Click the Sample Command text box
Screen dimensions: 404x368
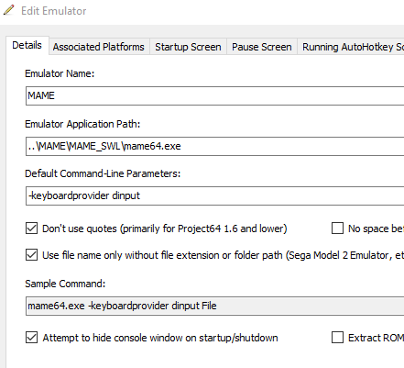(215, 306)
